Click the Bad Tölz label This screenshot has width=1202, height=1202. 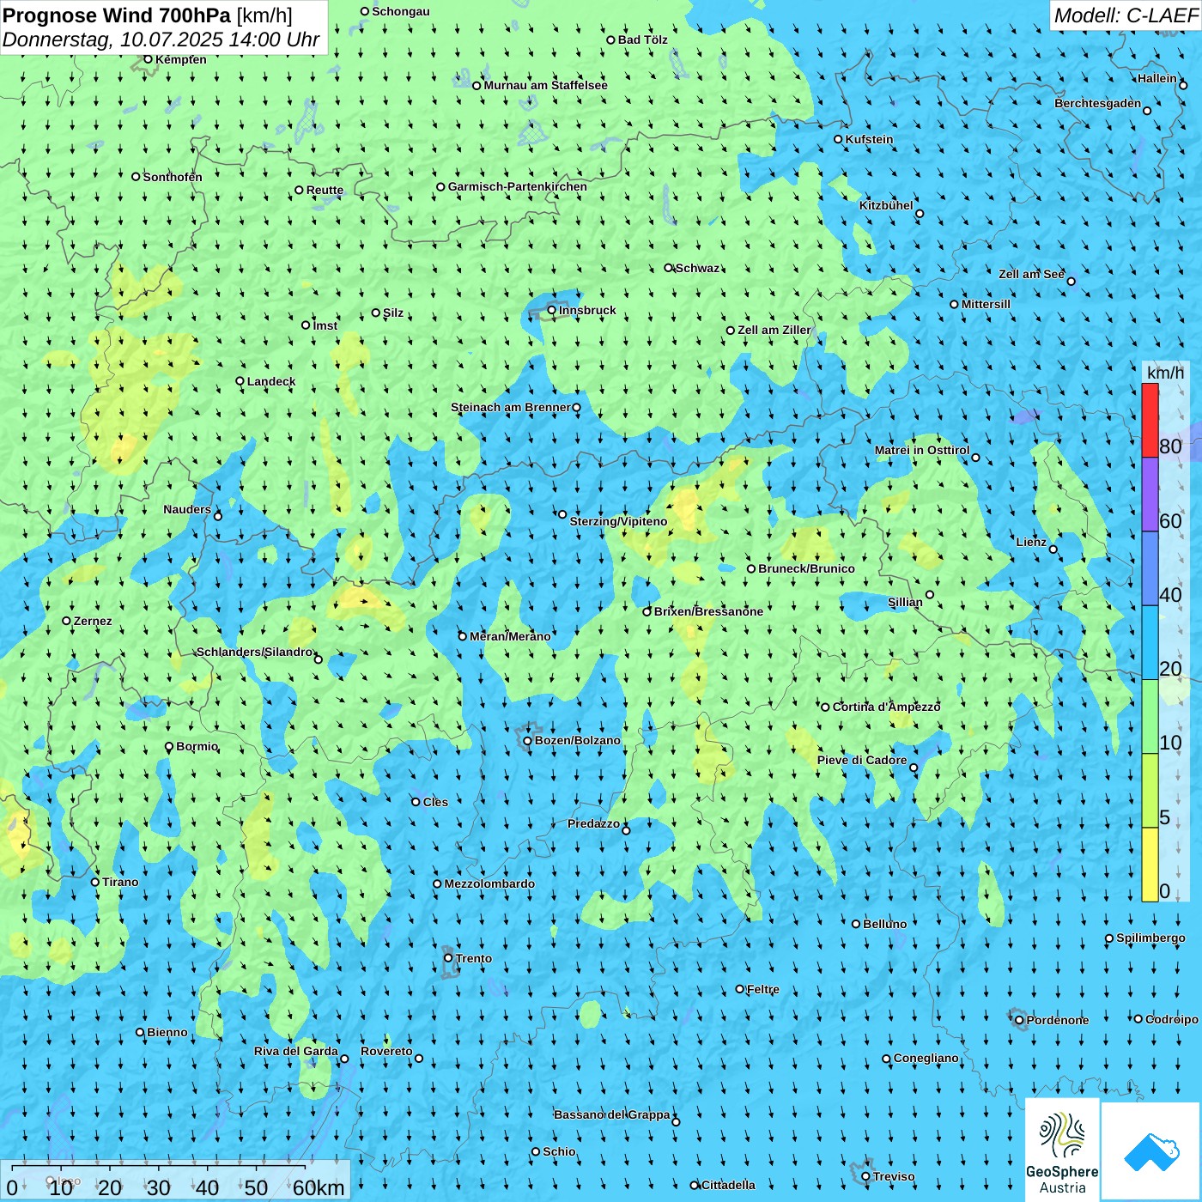click(643, 39)
